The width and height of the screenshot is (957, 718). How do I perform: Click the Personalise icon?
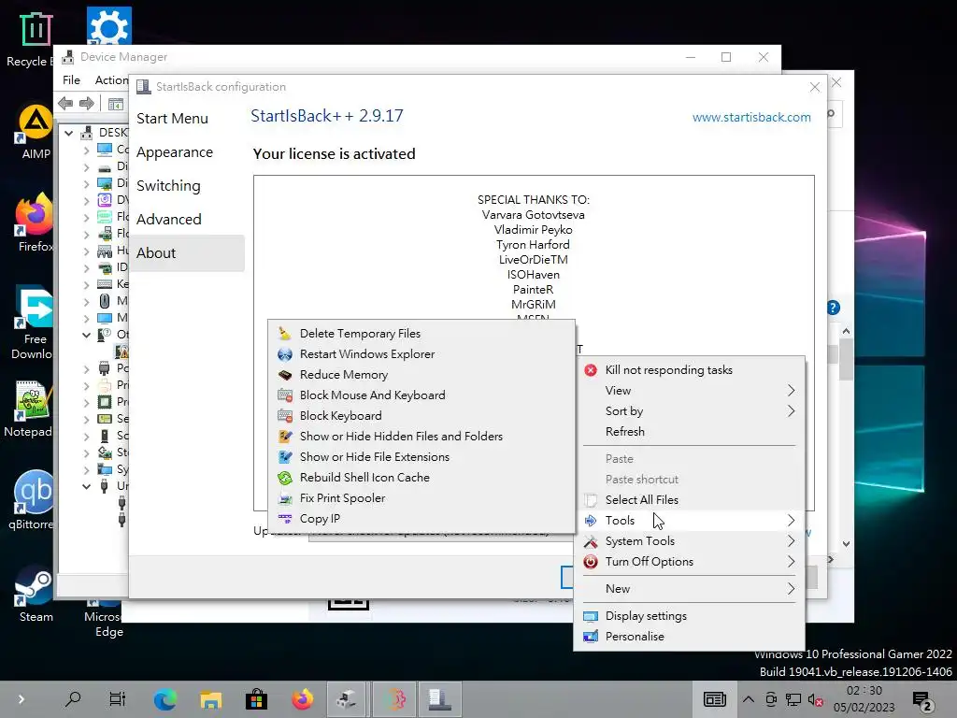click(x=591, y=636)
